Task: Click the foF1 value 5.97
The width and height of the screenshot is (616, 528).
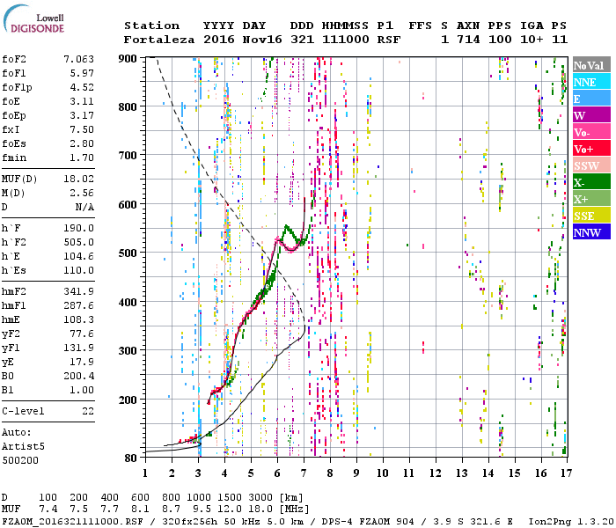Action: coord(82,73)
